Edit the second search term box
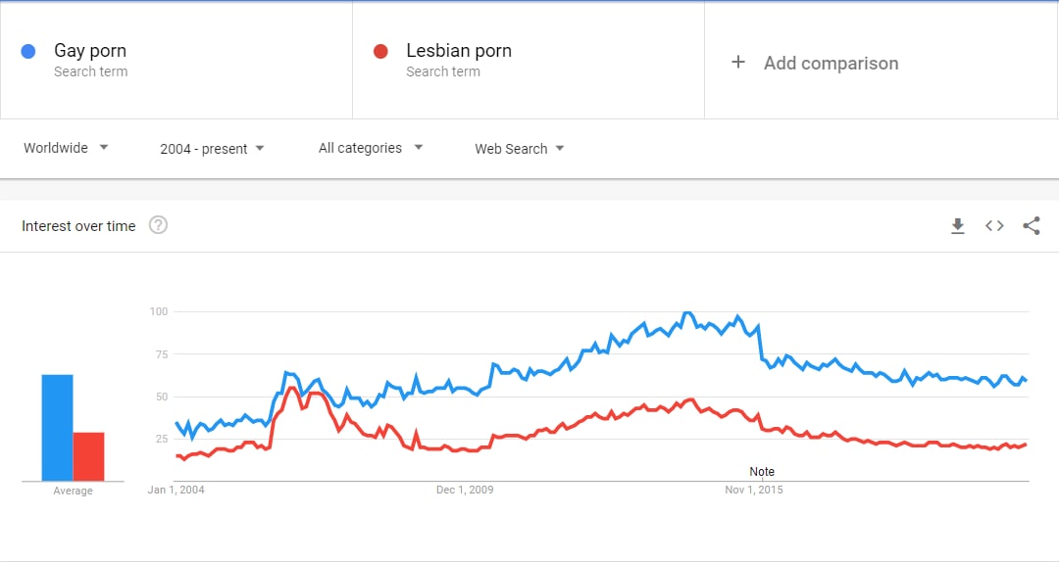Viewport: 1059px width, 562px height. tap(529, 60)
